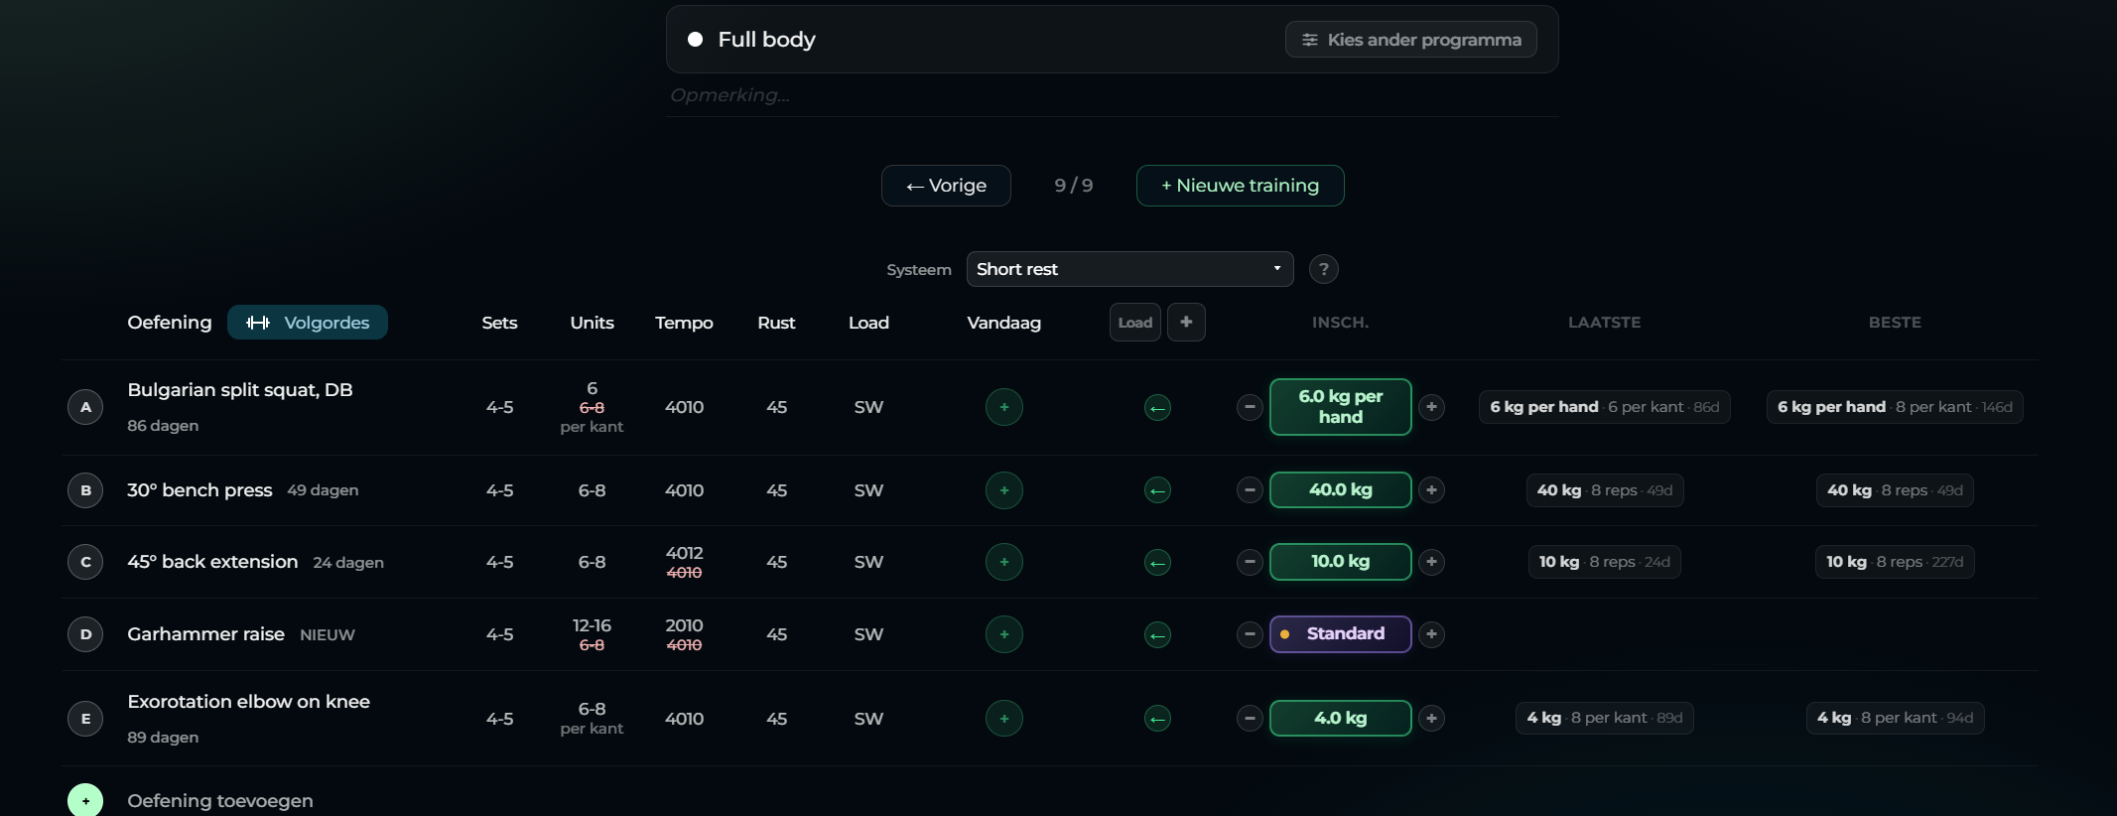
Task: Create a new training with Nieuwe training
Action: point(1240,186)
